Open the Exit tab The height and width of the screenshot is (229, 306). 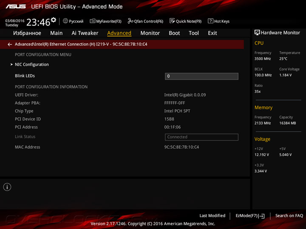[x=212, y=33]
